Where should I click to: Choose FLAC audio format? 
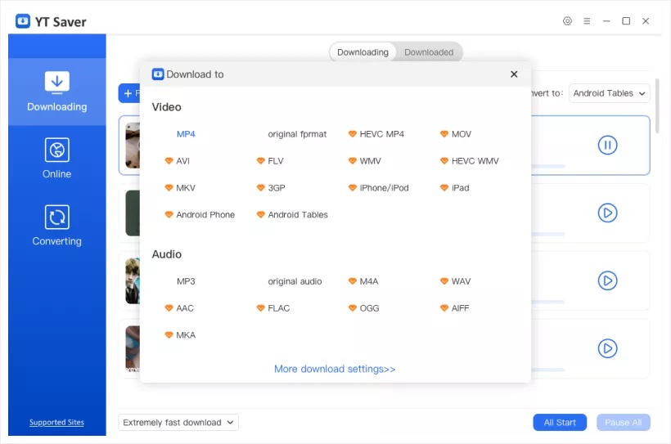pos(273,308)
